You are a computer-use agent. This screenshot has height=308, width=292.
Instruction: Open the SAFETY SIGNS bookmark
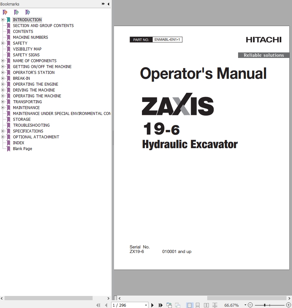[x=26, y=55]
